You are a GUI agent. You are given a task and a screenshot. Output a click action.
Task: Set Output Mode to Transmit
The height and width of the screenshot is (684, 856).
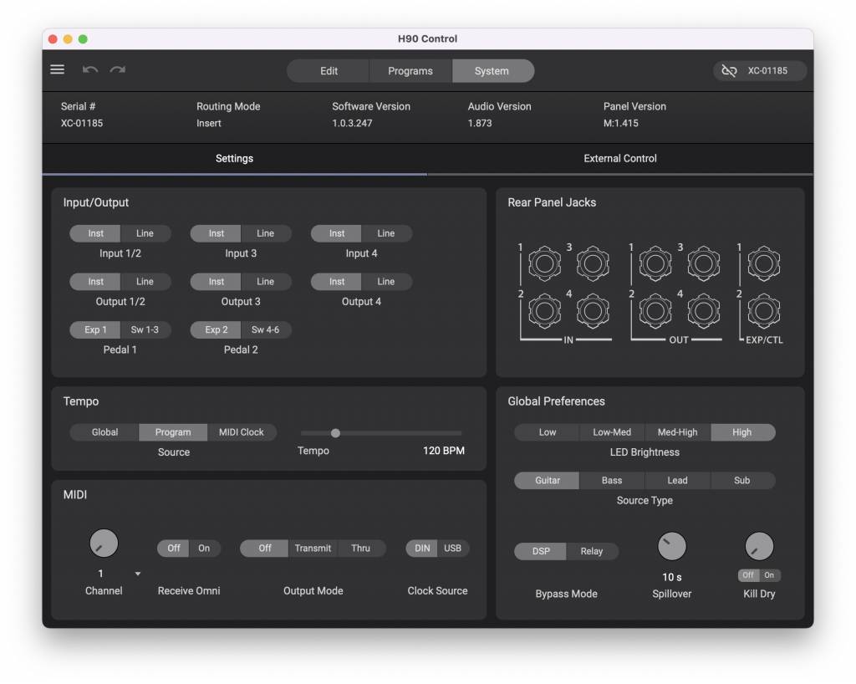coord(313,549)
